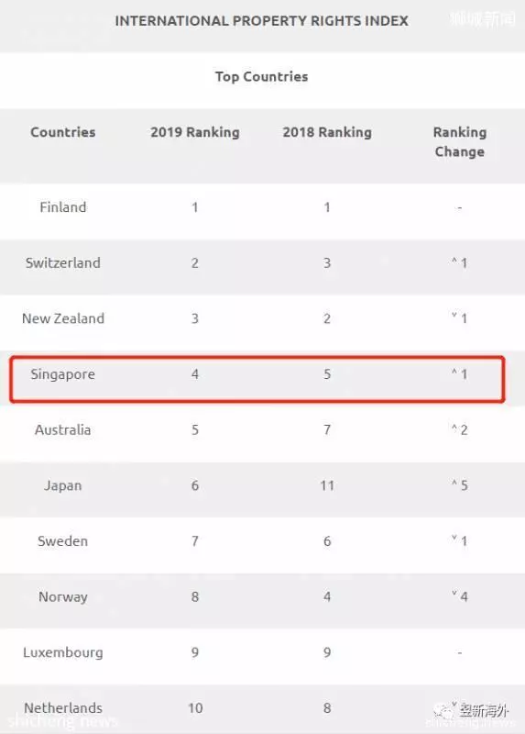Click Singapore in the highlighted row

63,374
